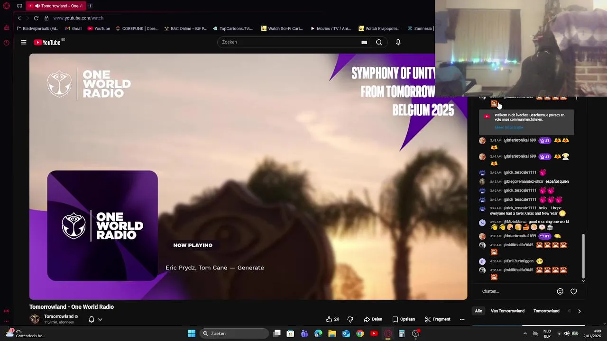Open Outlook from the taskbar

346,333
